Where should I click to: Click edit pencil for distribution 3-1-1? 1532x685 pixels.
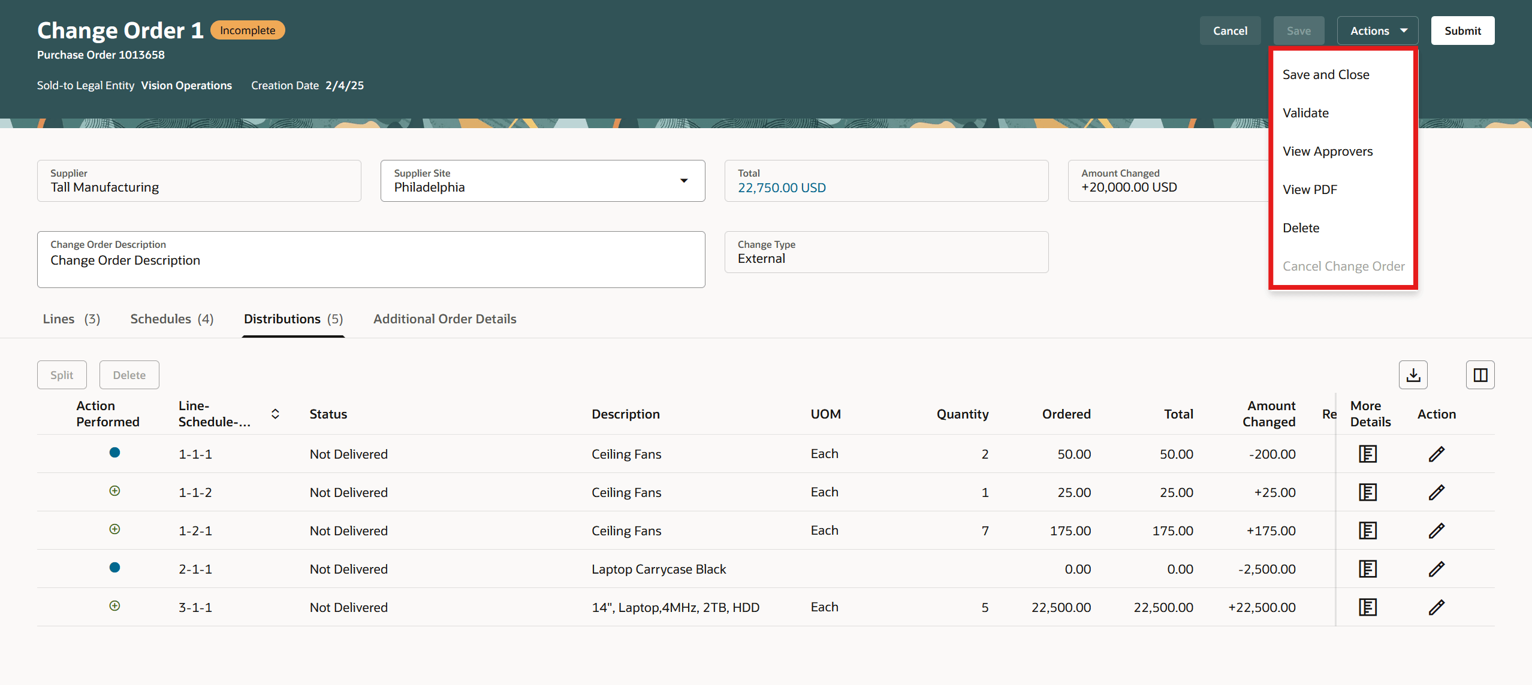point(1436,607)
